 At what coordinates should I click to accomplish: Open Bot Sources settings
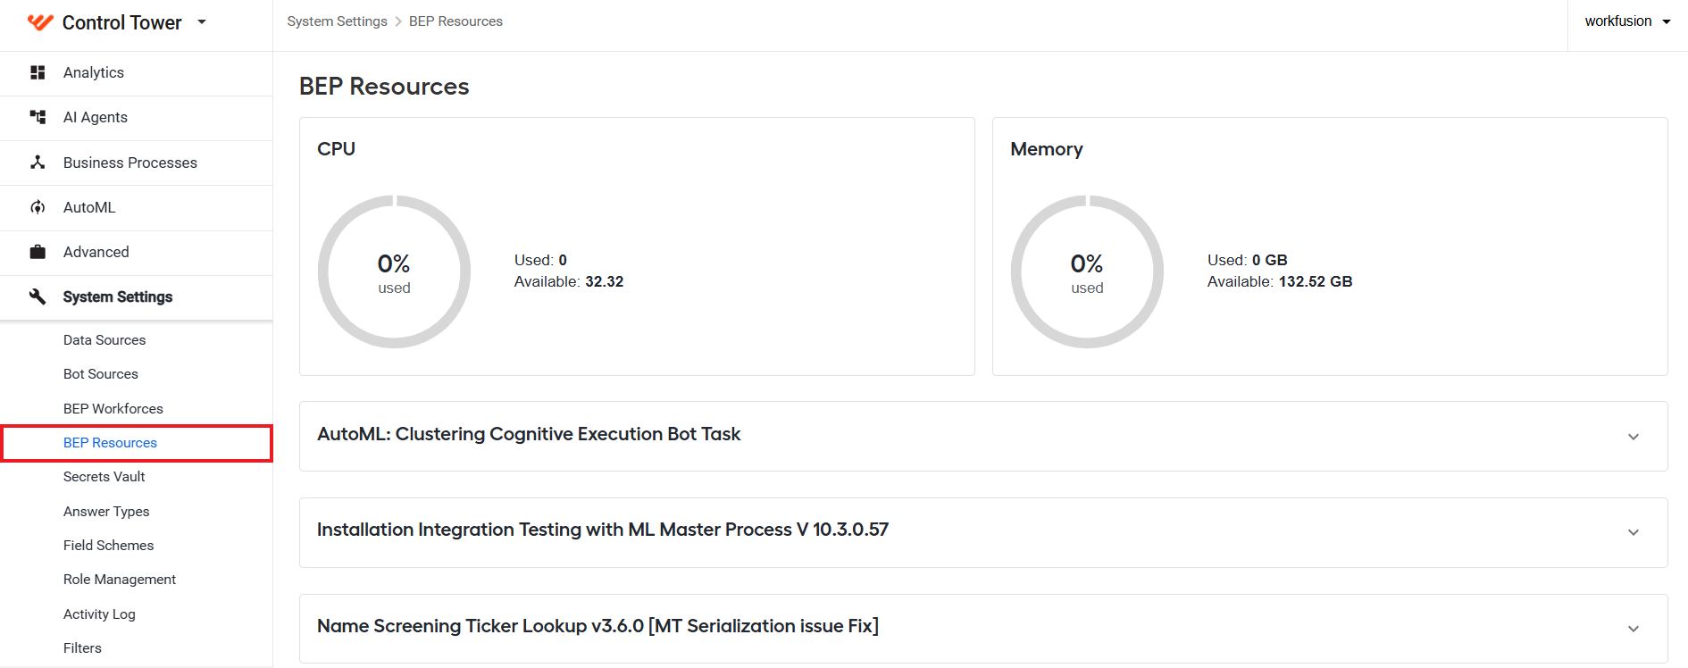coord(101,374)
